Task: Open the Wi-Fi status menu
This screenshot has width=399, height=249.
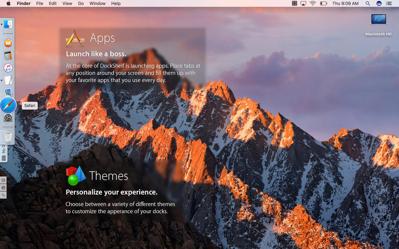Action: tap(313, 3)
